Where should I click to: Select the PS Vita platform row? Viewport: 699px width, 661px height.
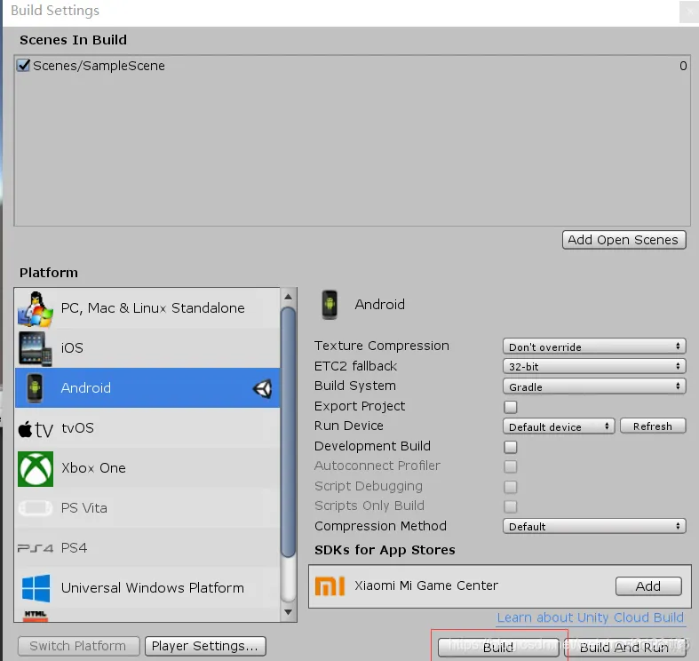pyautogui.click(x=147, y=508)
